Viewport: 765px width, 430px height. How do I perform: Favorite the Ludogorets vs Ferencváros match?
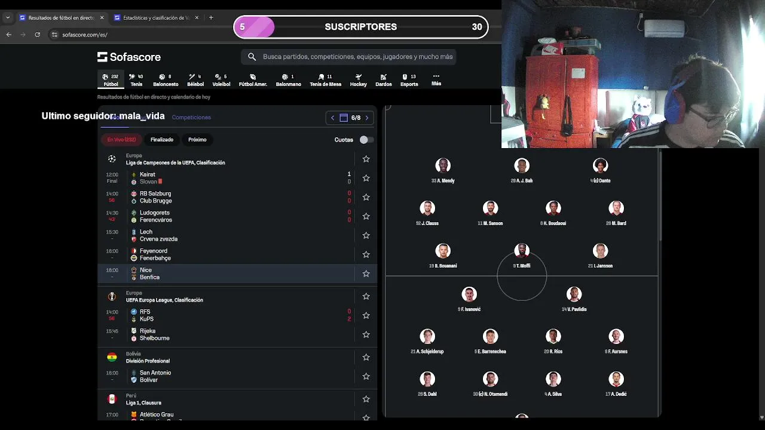366,216
